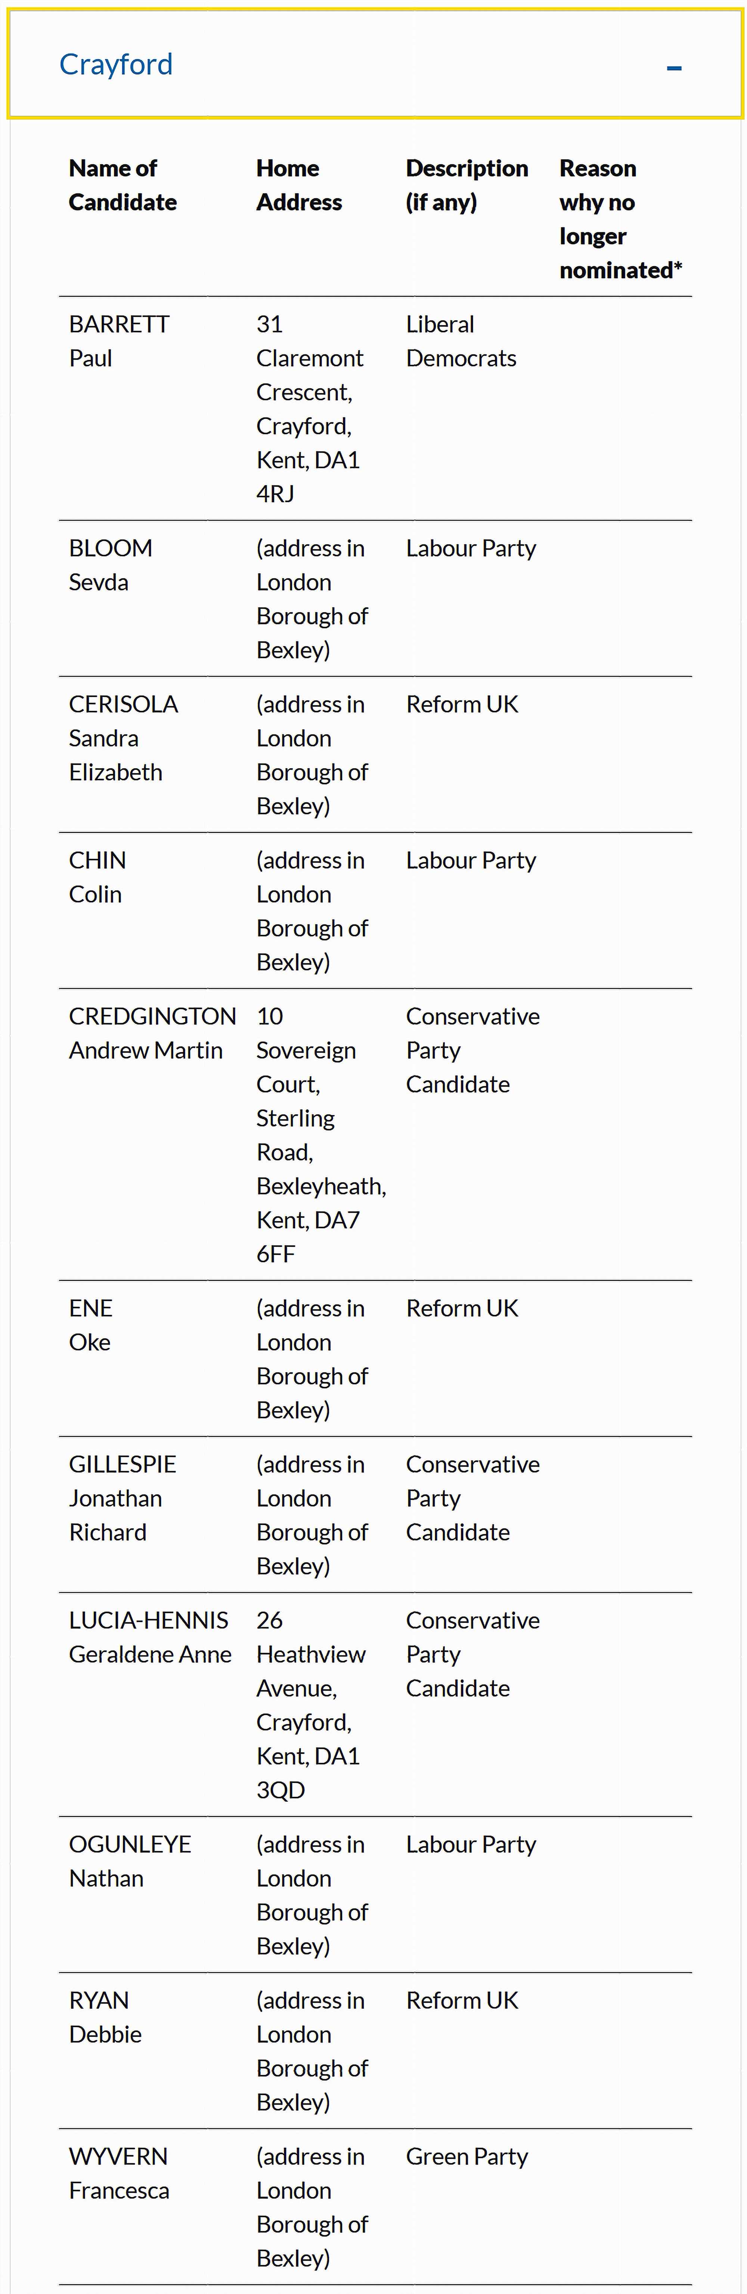Select candidate name BARRETT Paul

click(118, 341)
